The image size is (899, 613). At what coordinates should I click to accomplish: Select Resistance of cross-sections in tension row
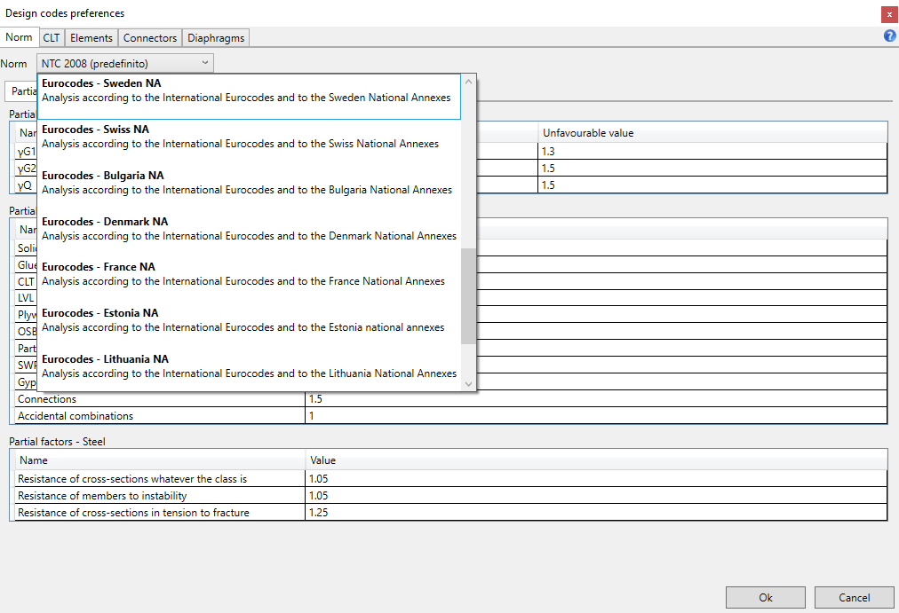159,512
